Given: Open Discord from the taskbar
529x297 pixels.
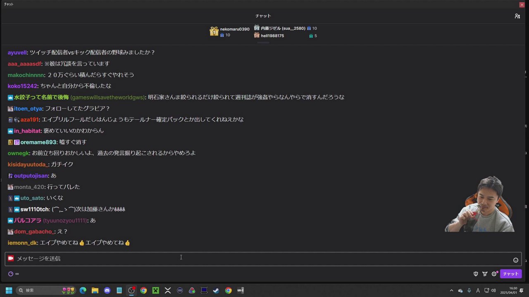Looking at the screenshot, I should [107, 290].
